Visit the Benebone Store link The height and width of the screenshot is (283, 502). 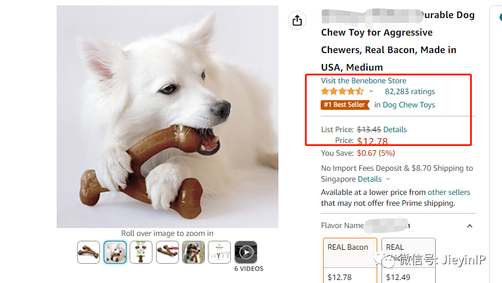pyautogui.click(x=363, y=81)
